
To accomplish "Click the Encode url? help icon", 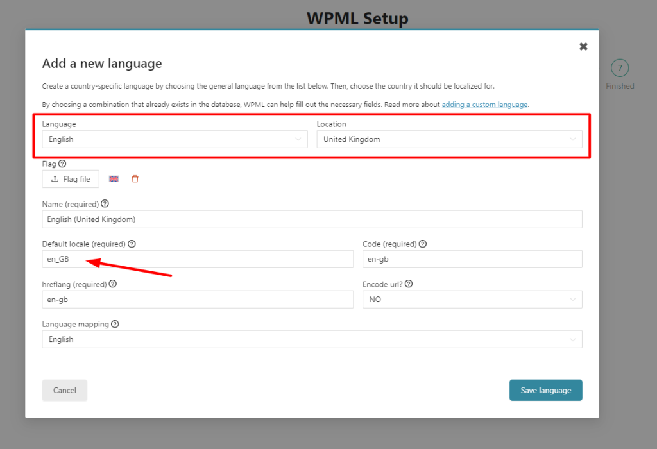I will 409,284.
